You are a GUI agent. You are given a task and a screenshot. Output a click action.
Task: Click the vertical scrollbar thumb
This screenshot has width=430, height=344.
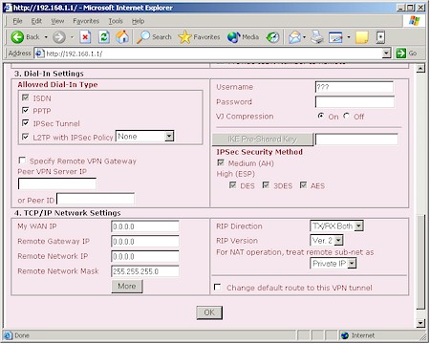[x=420, y=263]
